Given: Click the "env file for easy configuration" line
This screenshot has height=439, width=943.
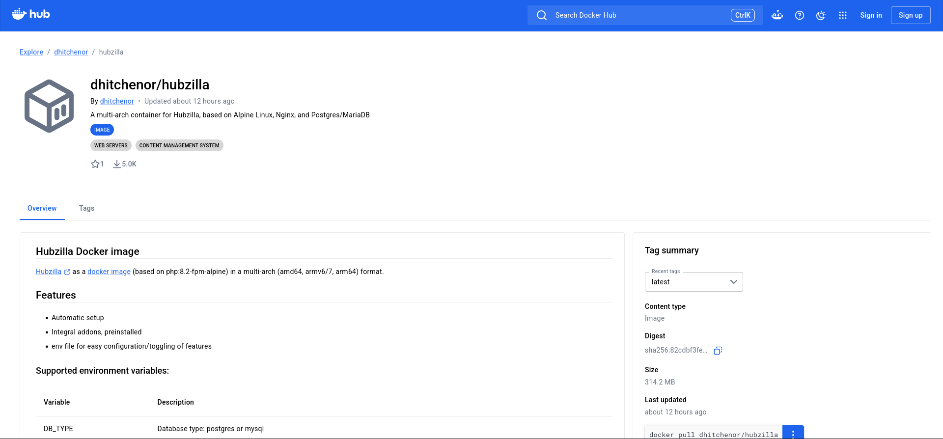Looking at the screenshot, I should pos(132,346).
